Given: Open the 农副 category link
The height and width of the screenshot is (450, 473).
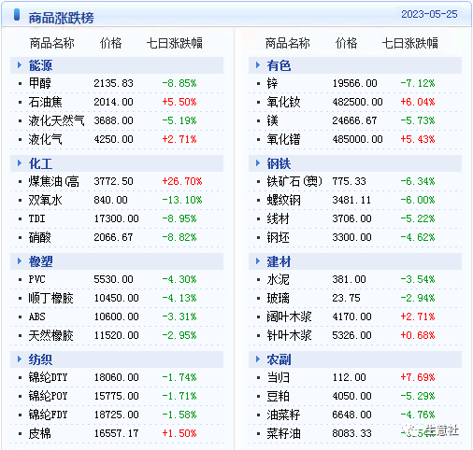Looking at the screenshot, I should 279,359.
